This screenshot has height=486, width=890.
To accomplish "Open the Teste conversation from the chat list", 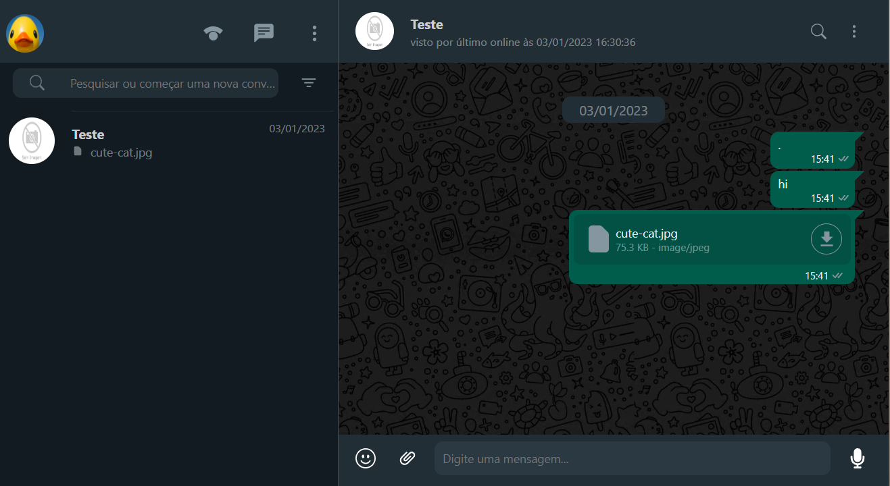I will [169, 140].
